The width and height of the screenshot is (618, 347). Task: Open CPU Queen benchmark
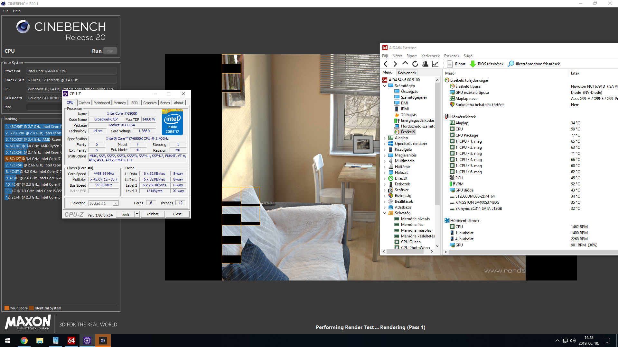click(407, 242)
